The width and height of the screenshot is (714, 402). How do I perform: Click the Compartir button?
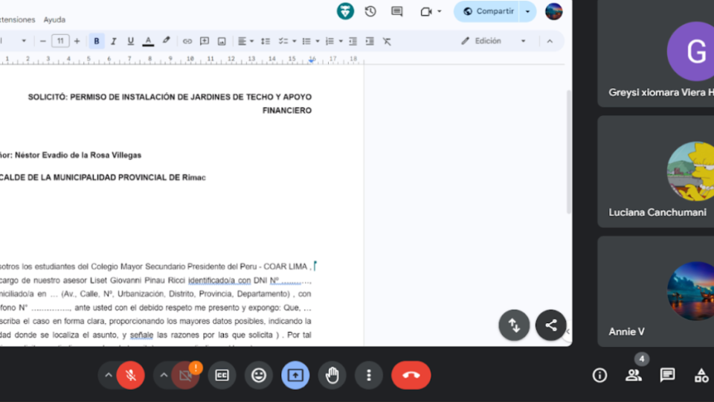click(x=488, y=11)
